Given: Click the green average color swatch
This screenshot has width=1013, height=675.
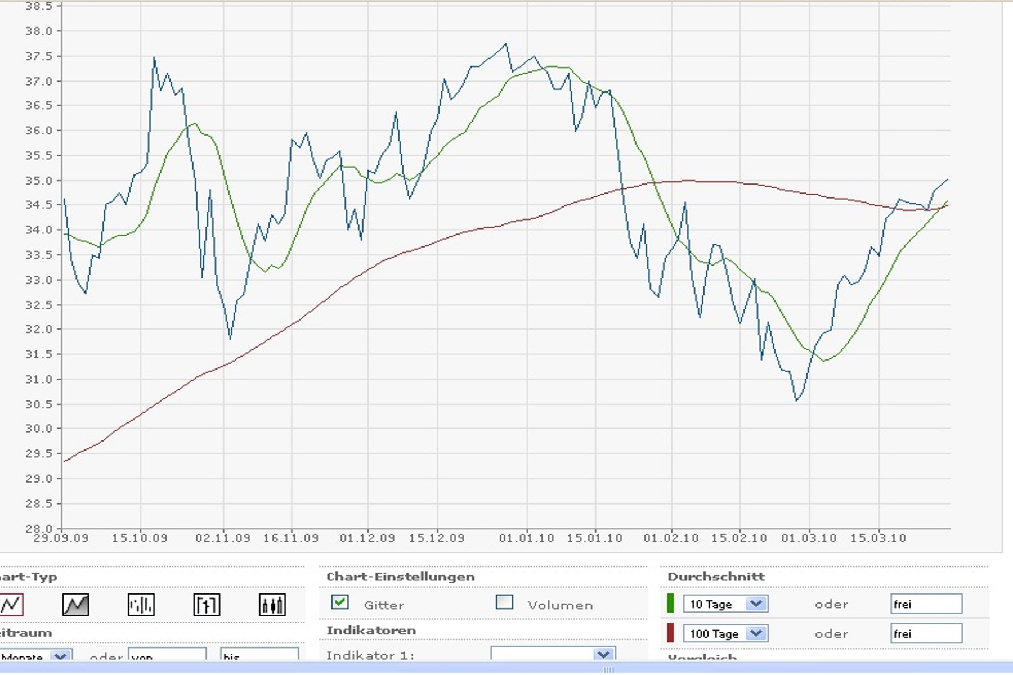Looking at the screenshot, I should [x=670, y=604].
